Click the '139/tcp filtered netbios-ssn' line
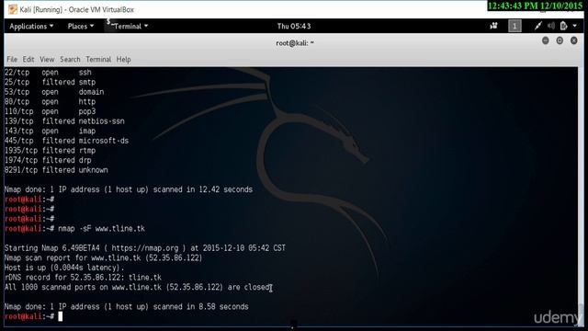Viewport: 588px width, 331px height. 64,121
